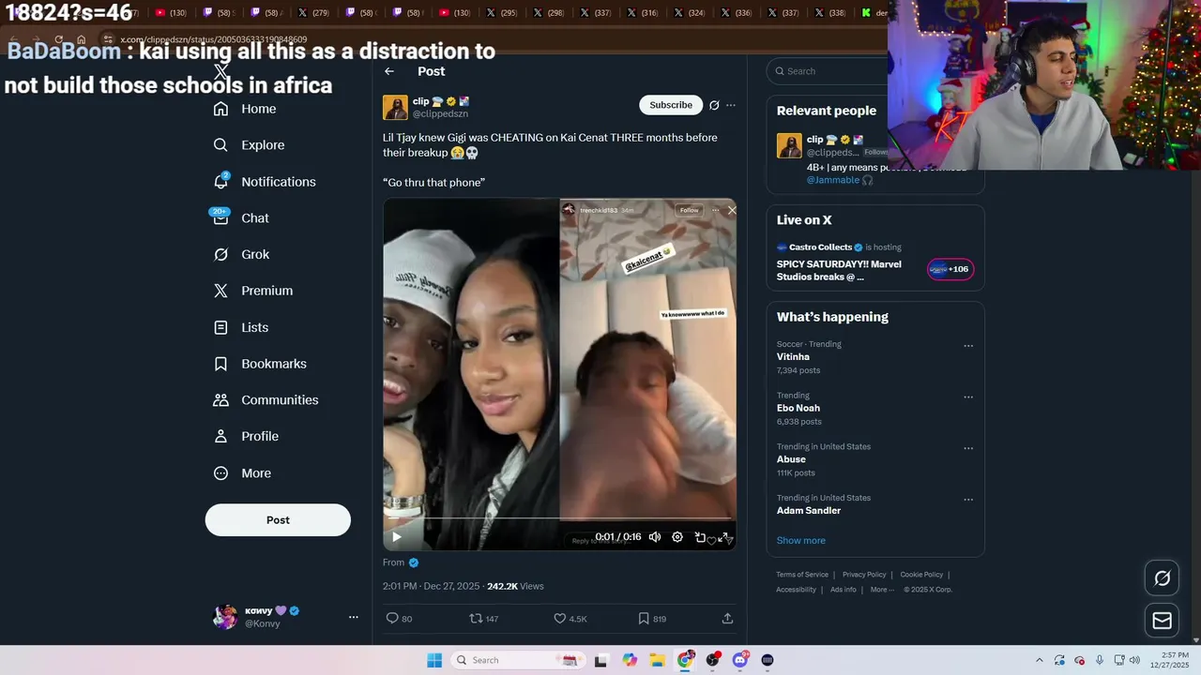
Task: Open the floating Messages envelope button
Action: [1162, 621]
